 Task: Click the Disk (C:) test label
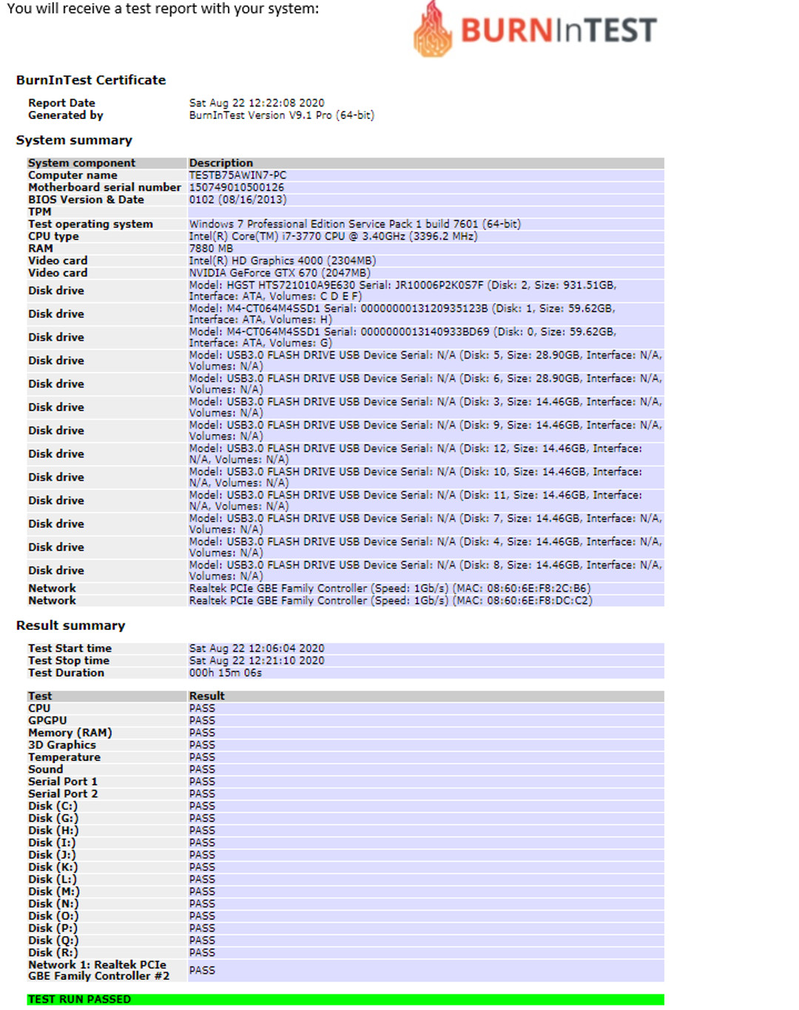[53, 806]
